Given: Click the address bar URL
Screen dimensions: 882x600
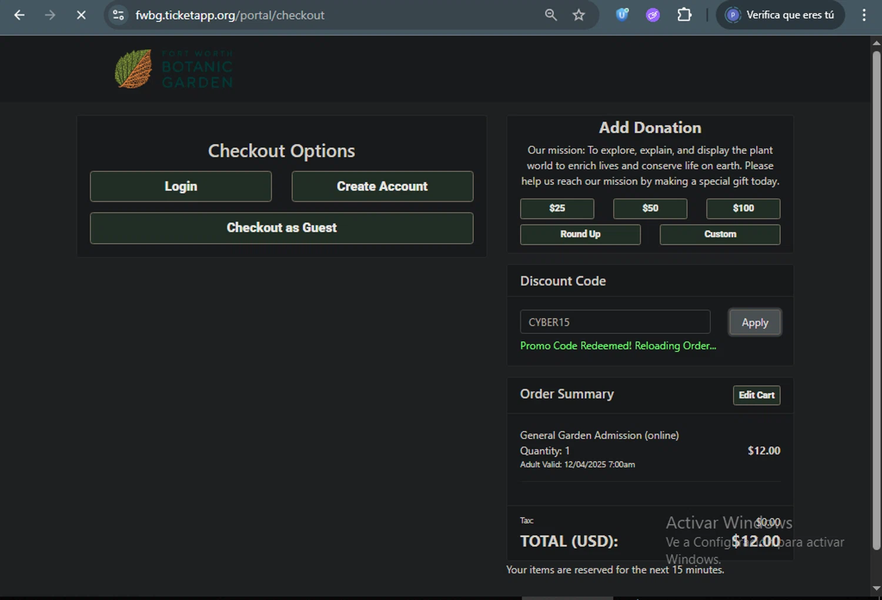Looking at the screenshot, I should pos(230,15).
